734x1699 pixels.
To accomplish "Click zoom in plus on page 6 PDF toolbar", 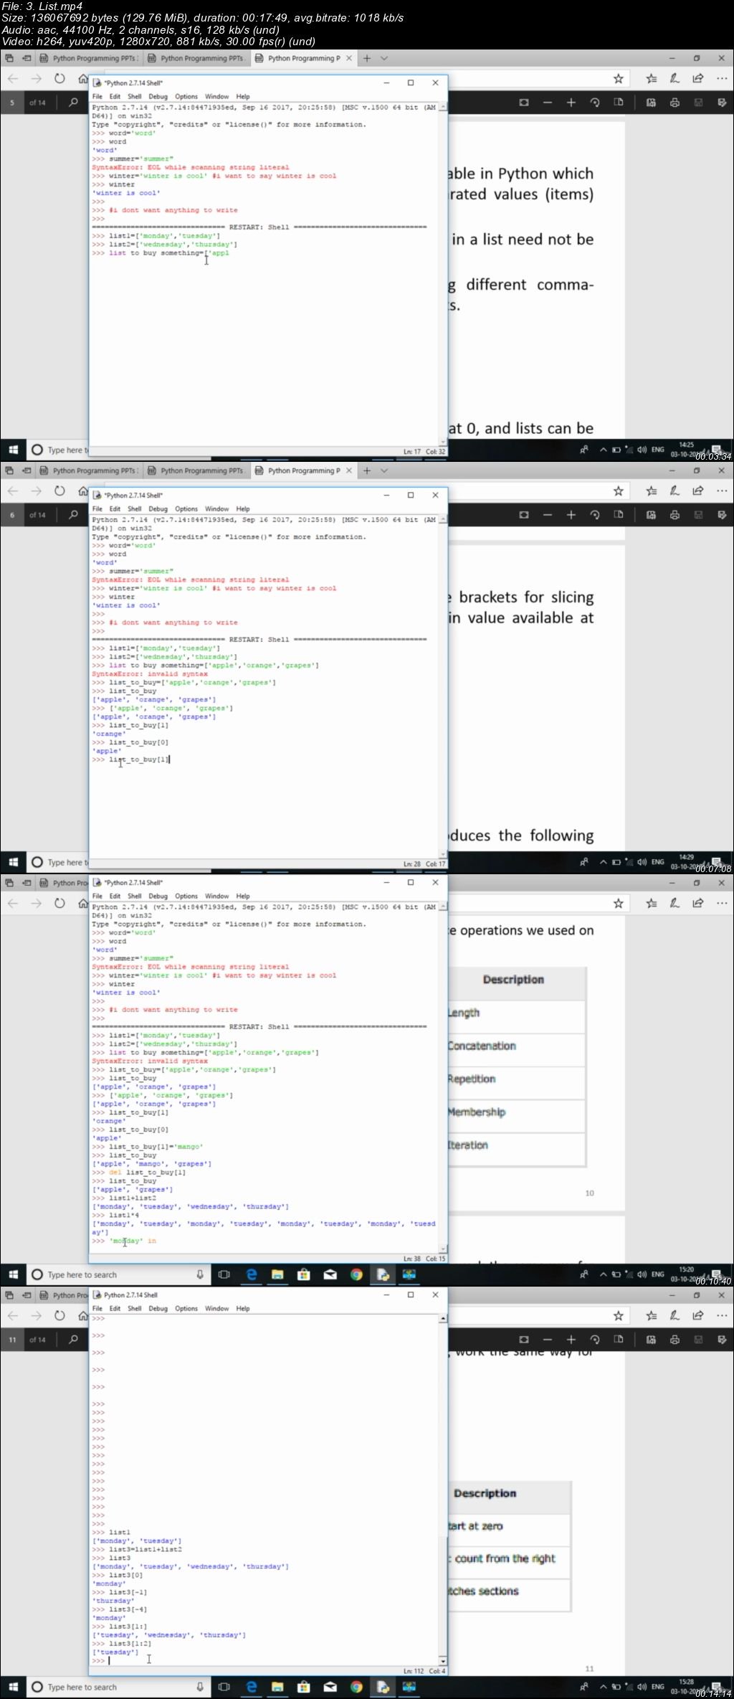I will tap(571, 515).
